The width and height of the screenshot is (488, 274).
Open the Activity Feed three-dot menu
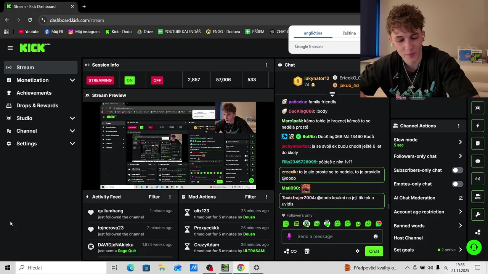[x=170, y=197]
